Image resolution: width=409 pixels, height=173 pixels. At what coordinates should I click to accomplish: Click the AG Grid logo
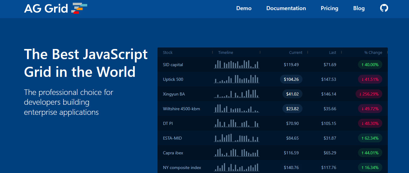point(56,8)
